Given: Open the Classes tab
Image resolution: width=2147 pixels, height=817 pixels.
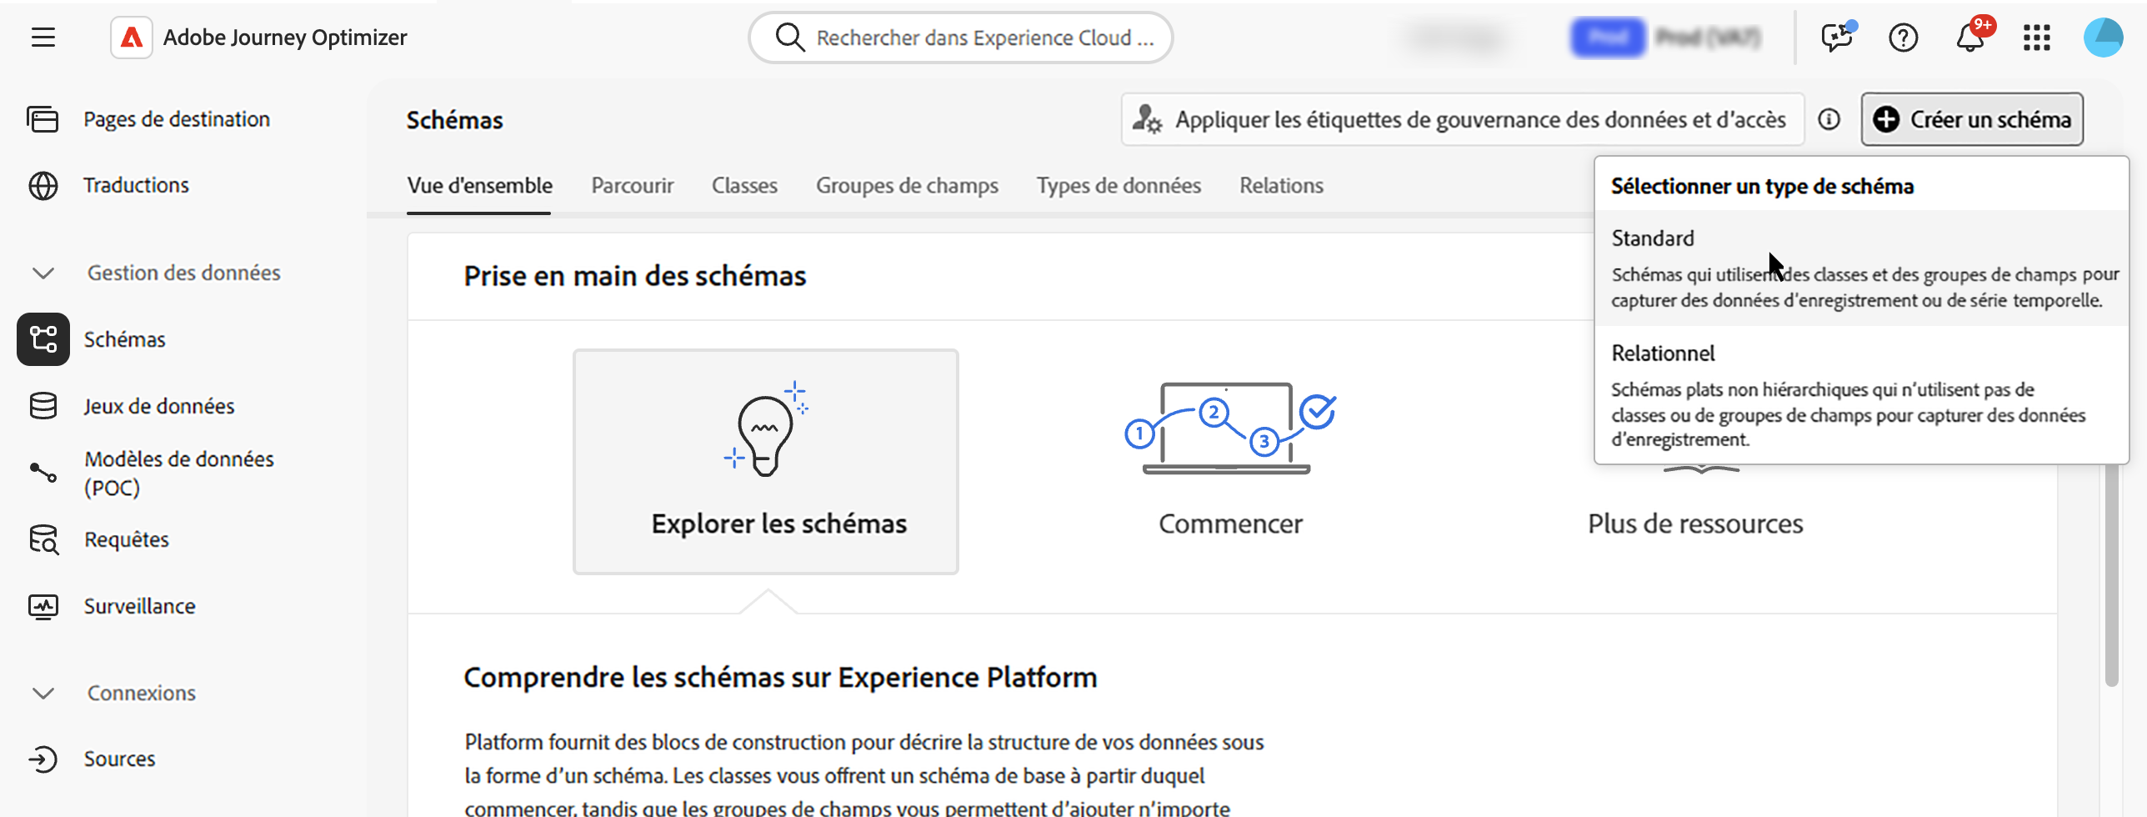Looking at the screenshot, I should click(x=744, y=185).
